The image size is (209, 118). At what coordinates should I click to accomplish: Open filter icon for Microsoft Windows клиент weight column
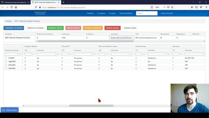pos(107,54)
